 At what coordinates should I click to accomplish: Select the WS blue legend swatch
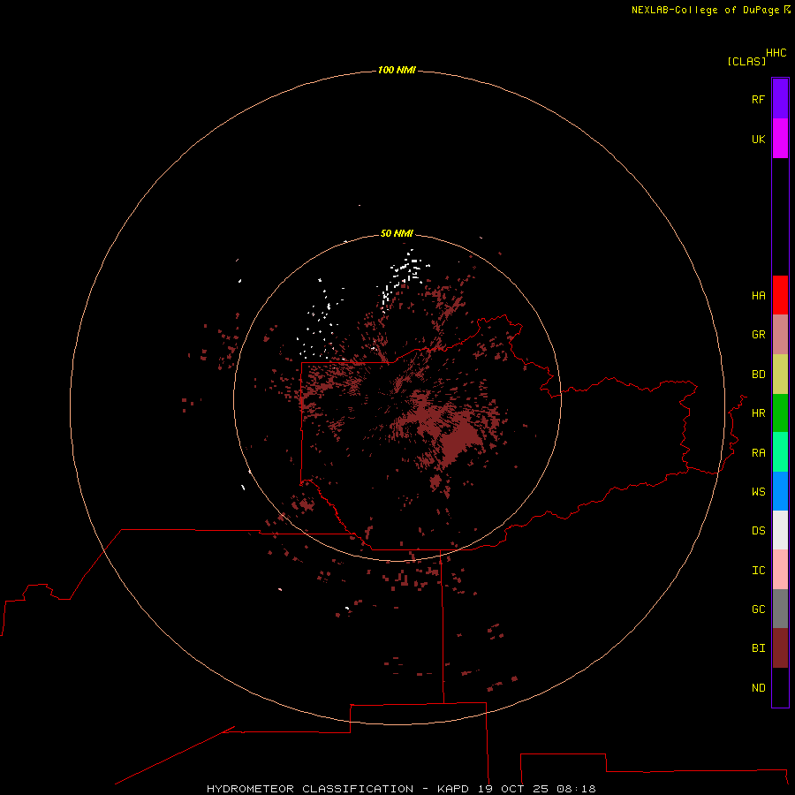coord(780,491)
